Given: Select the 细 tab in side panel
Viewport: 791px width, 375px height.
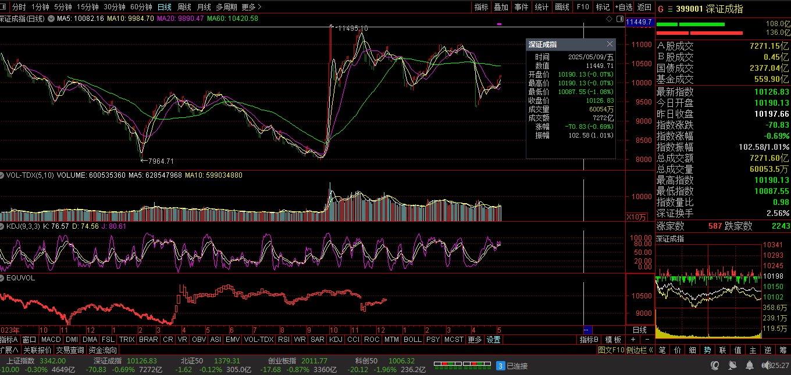Looking at the screenshot, I should click(692, 350).
